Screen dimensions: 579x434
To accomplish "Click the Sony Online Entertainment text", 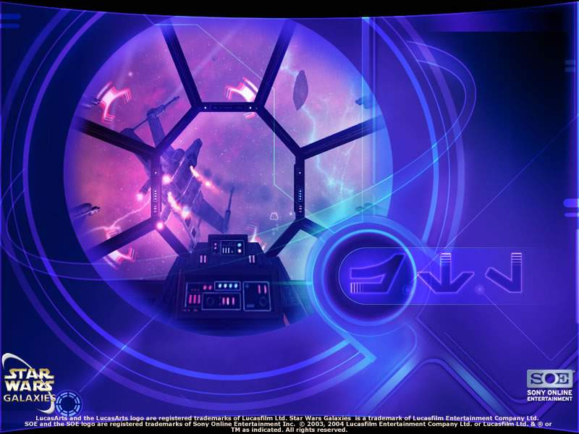I will click(x=549, y=396).
